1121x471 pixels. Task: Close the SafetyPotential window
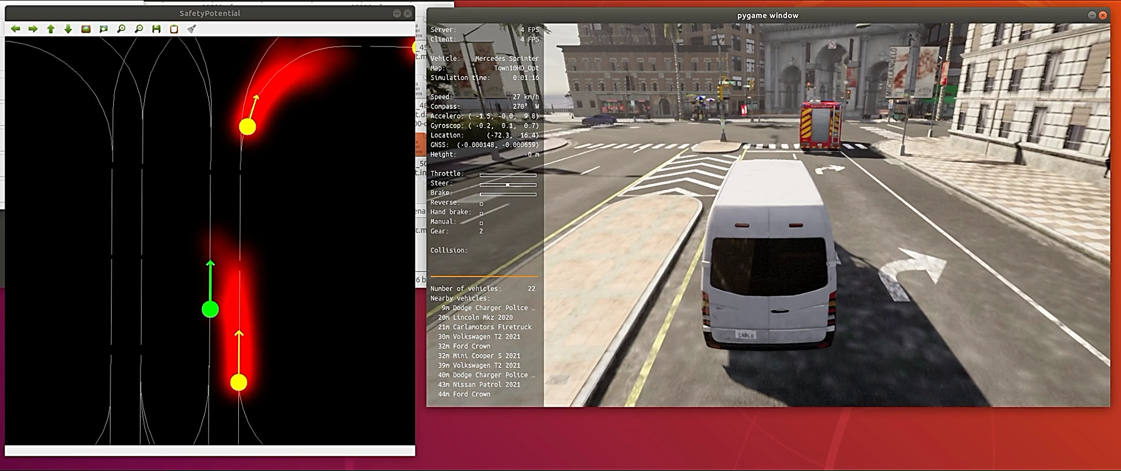[407, 13]
